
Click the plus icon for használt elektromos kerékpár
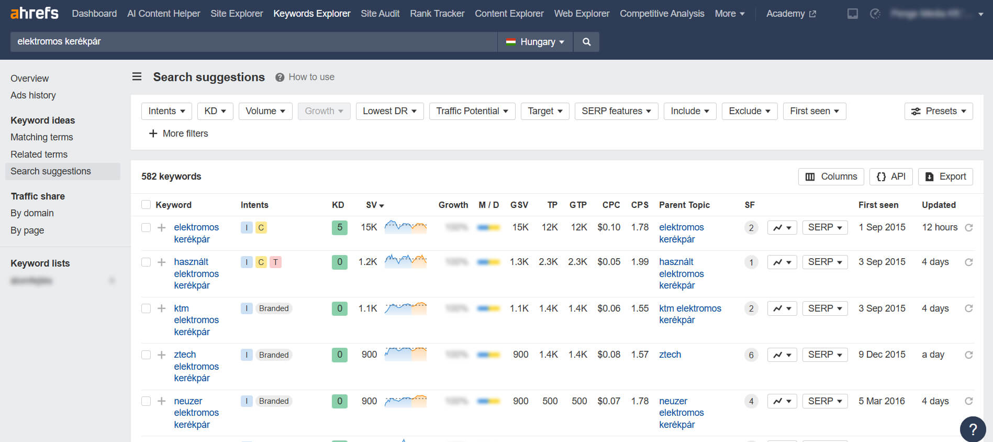162,262
